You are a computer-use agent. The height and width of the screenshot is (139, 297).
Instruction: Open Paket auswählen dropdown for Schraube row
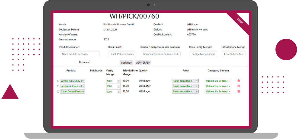coord(185,86)
